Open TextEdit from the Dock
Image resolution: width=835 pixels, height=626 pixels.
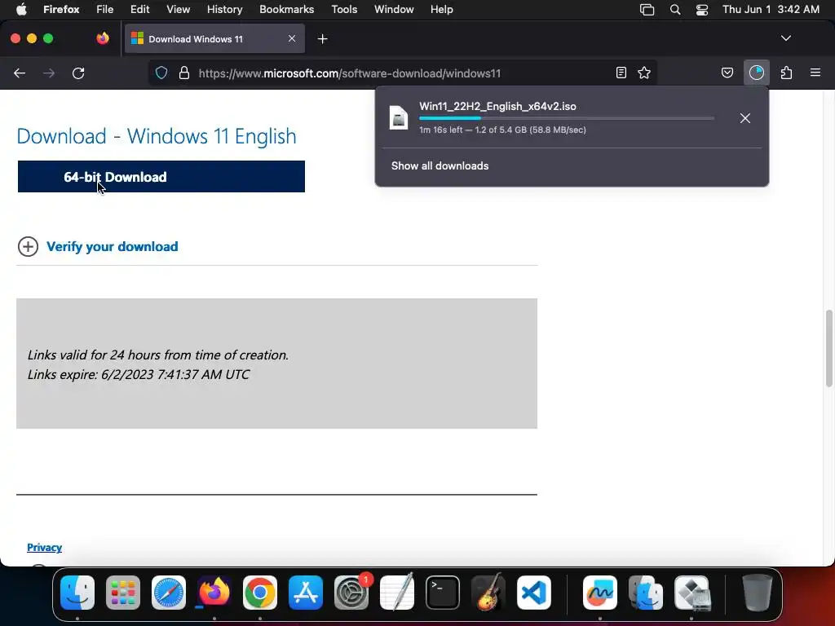pyautogui.click(x=397, y=593)
